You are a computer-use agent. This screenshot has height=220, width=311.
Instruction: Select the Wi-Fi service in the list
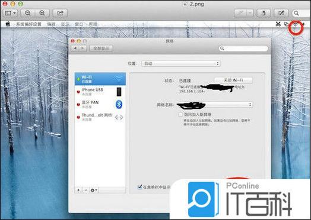tap(100, 79)
